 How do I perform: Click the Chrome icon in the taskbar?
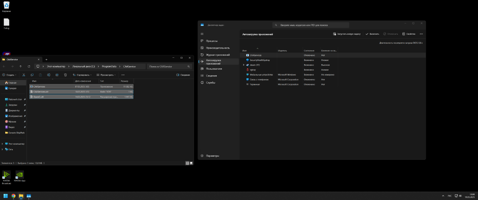[14, 196]
